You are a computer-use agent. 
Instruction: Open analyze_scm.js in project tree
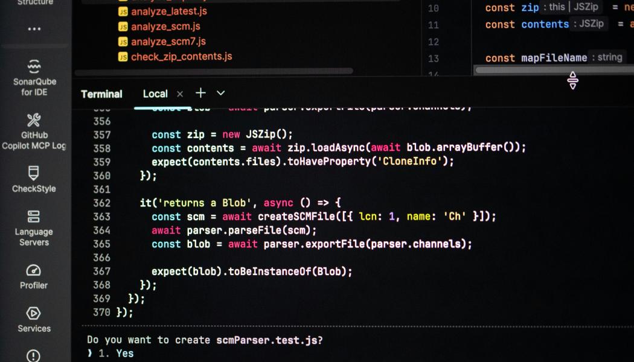165,27
